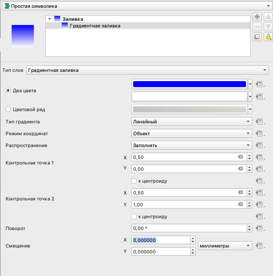Screen dimensions: 273x276
Task: Select 'Градиентная заливка' in the layer tree
Action: [95, 26]
